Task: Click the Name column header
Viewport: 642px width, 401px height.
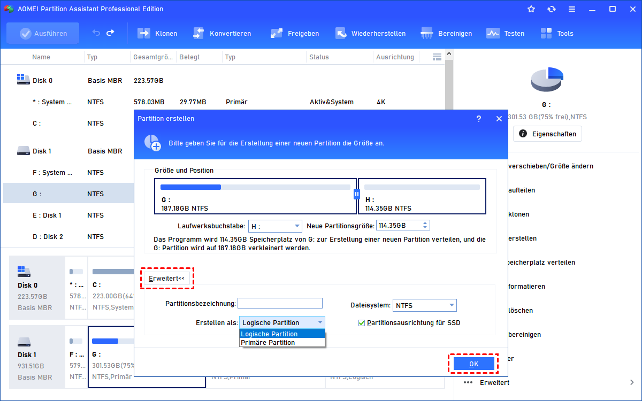Action: 41,57
